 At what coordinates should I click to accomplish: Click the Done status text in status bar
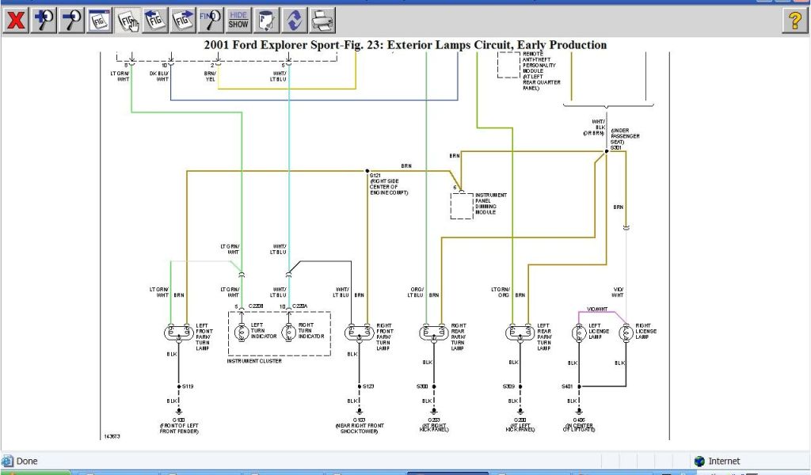pos(27,461)
